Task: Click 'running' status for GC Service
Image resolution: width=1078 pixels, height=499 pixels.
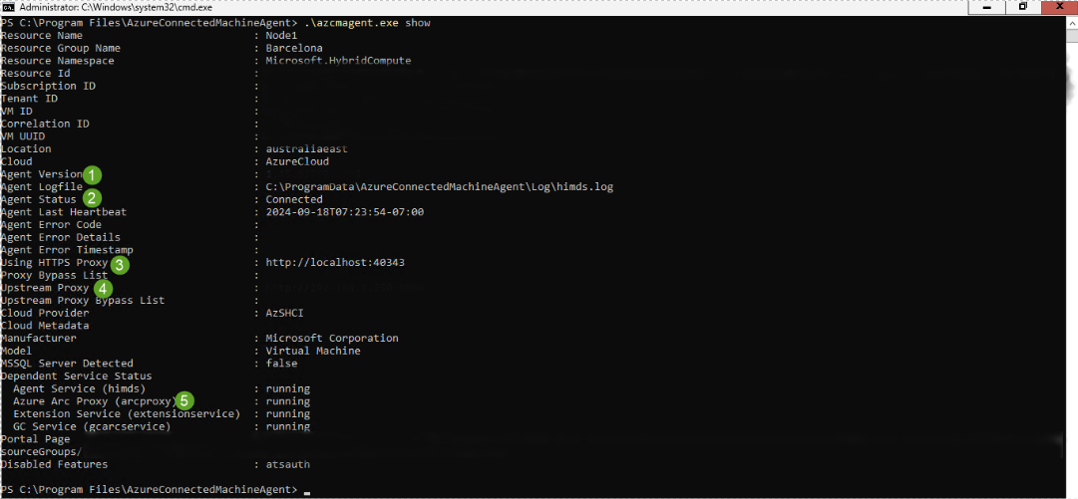Action: click(x=288, y=427)
